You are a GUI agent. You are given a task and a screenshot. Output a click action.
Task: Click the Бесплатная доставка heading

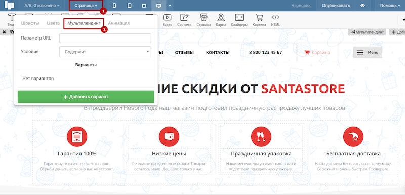pos(353,154)
